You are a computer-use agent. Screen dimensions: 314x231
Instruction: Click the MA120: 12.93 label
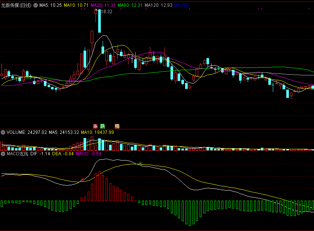(x=158, y=5)
